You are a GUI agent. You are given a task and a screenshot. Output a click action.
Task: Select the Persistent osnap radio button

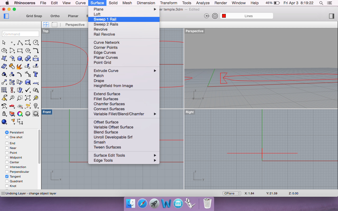coord(7,132)
